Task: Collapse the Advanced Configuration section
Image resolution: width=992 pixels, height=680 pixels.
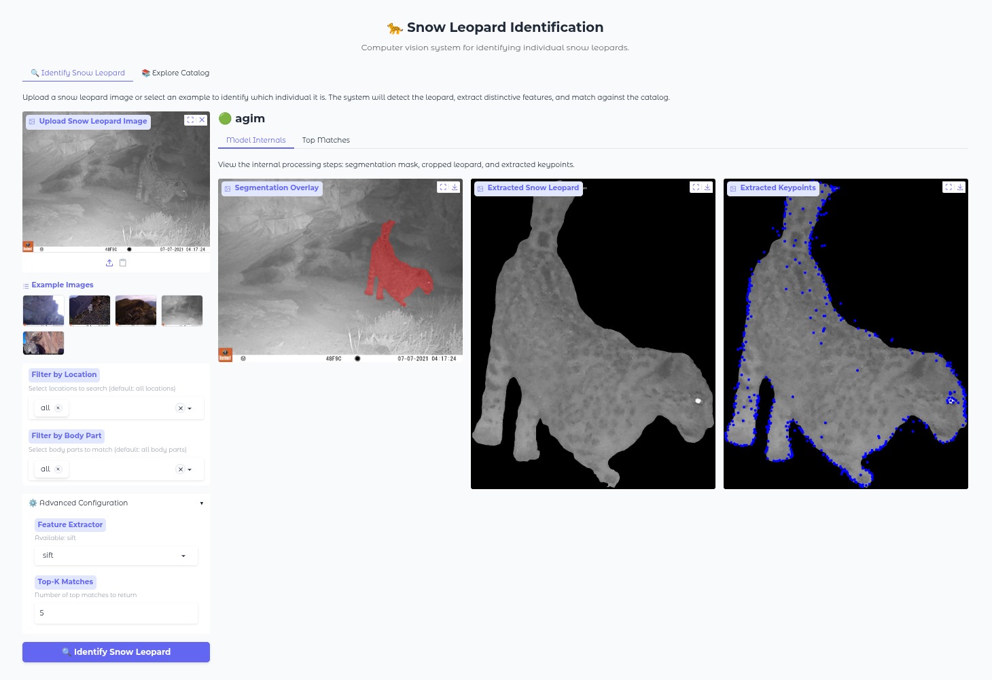Action: point(201,503)
